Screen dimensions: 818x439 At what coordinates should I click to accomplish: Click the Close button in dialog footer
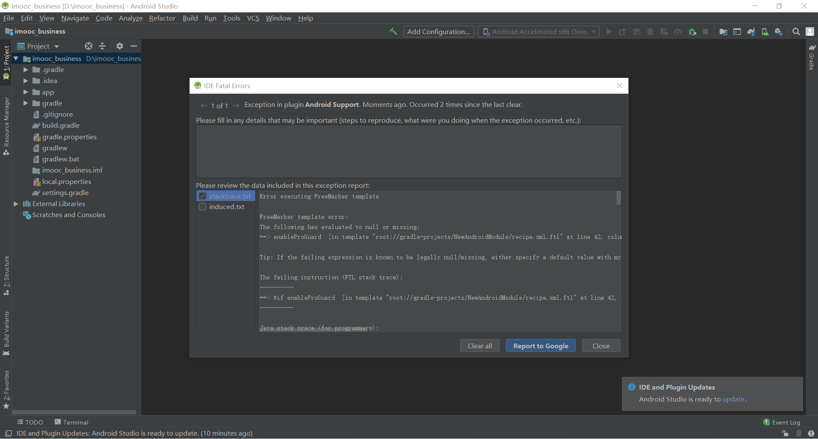point(601,346)
